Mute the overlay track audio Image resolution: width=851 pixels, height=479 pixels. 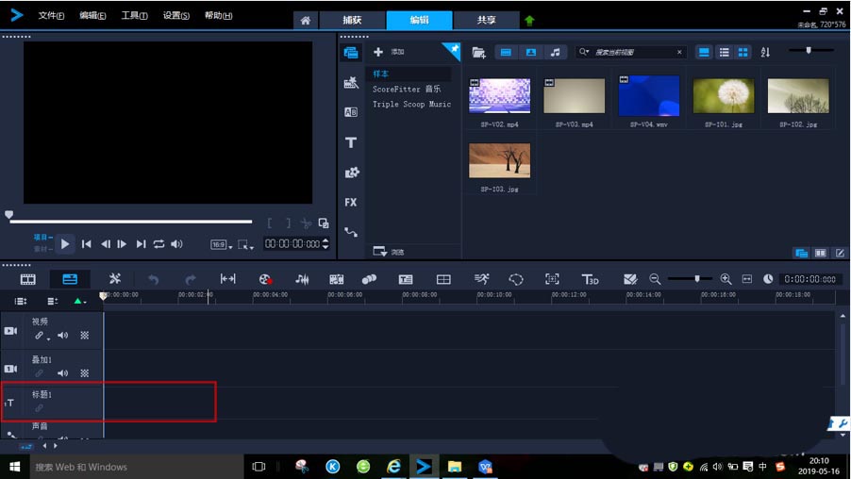(x=63, y=373)
